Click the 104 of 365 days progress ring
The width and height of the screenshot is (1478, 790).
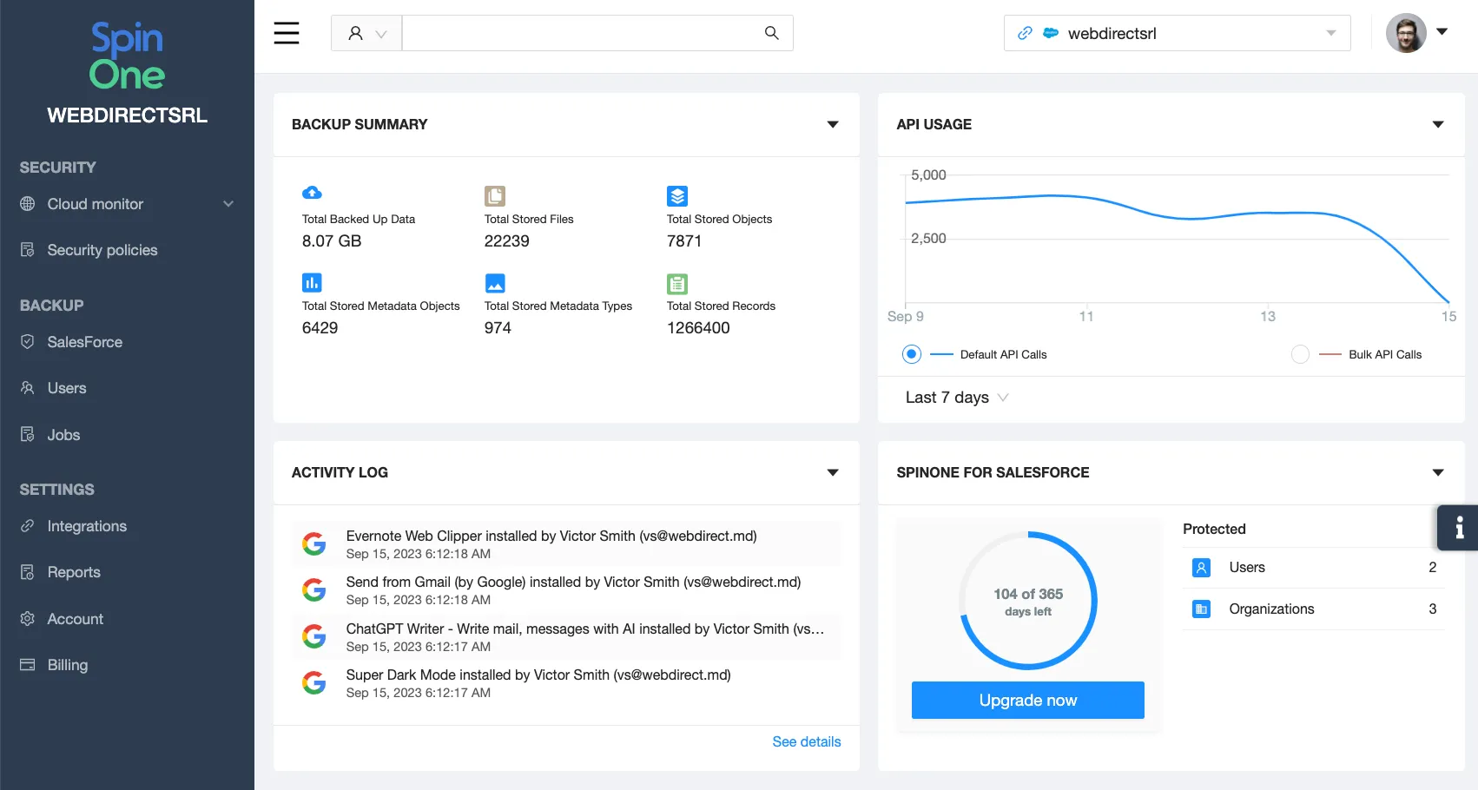pos(1027,601)
